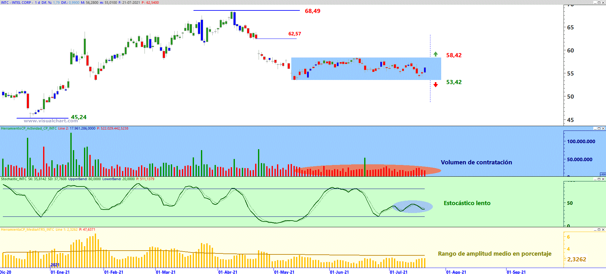The height and width of the screenshot is (274, 606).
Task: Select the blue ellipse on the stochastic line
Action: point(412,206)
